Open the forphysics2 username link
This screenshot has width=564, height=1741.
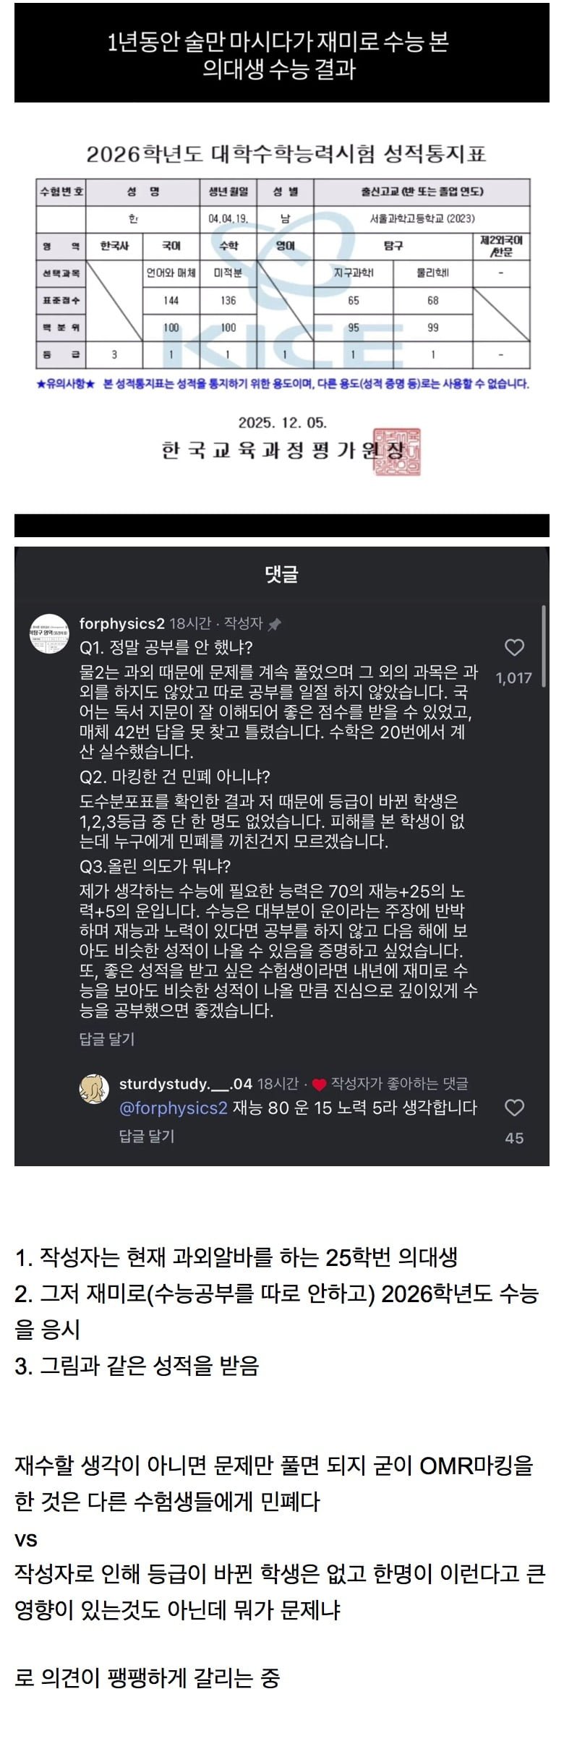point(121,623)
